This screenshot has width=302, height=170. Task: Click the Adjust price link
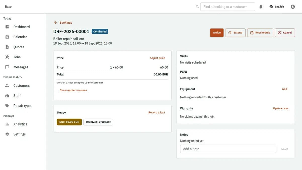coord(157,58)
